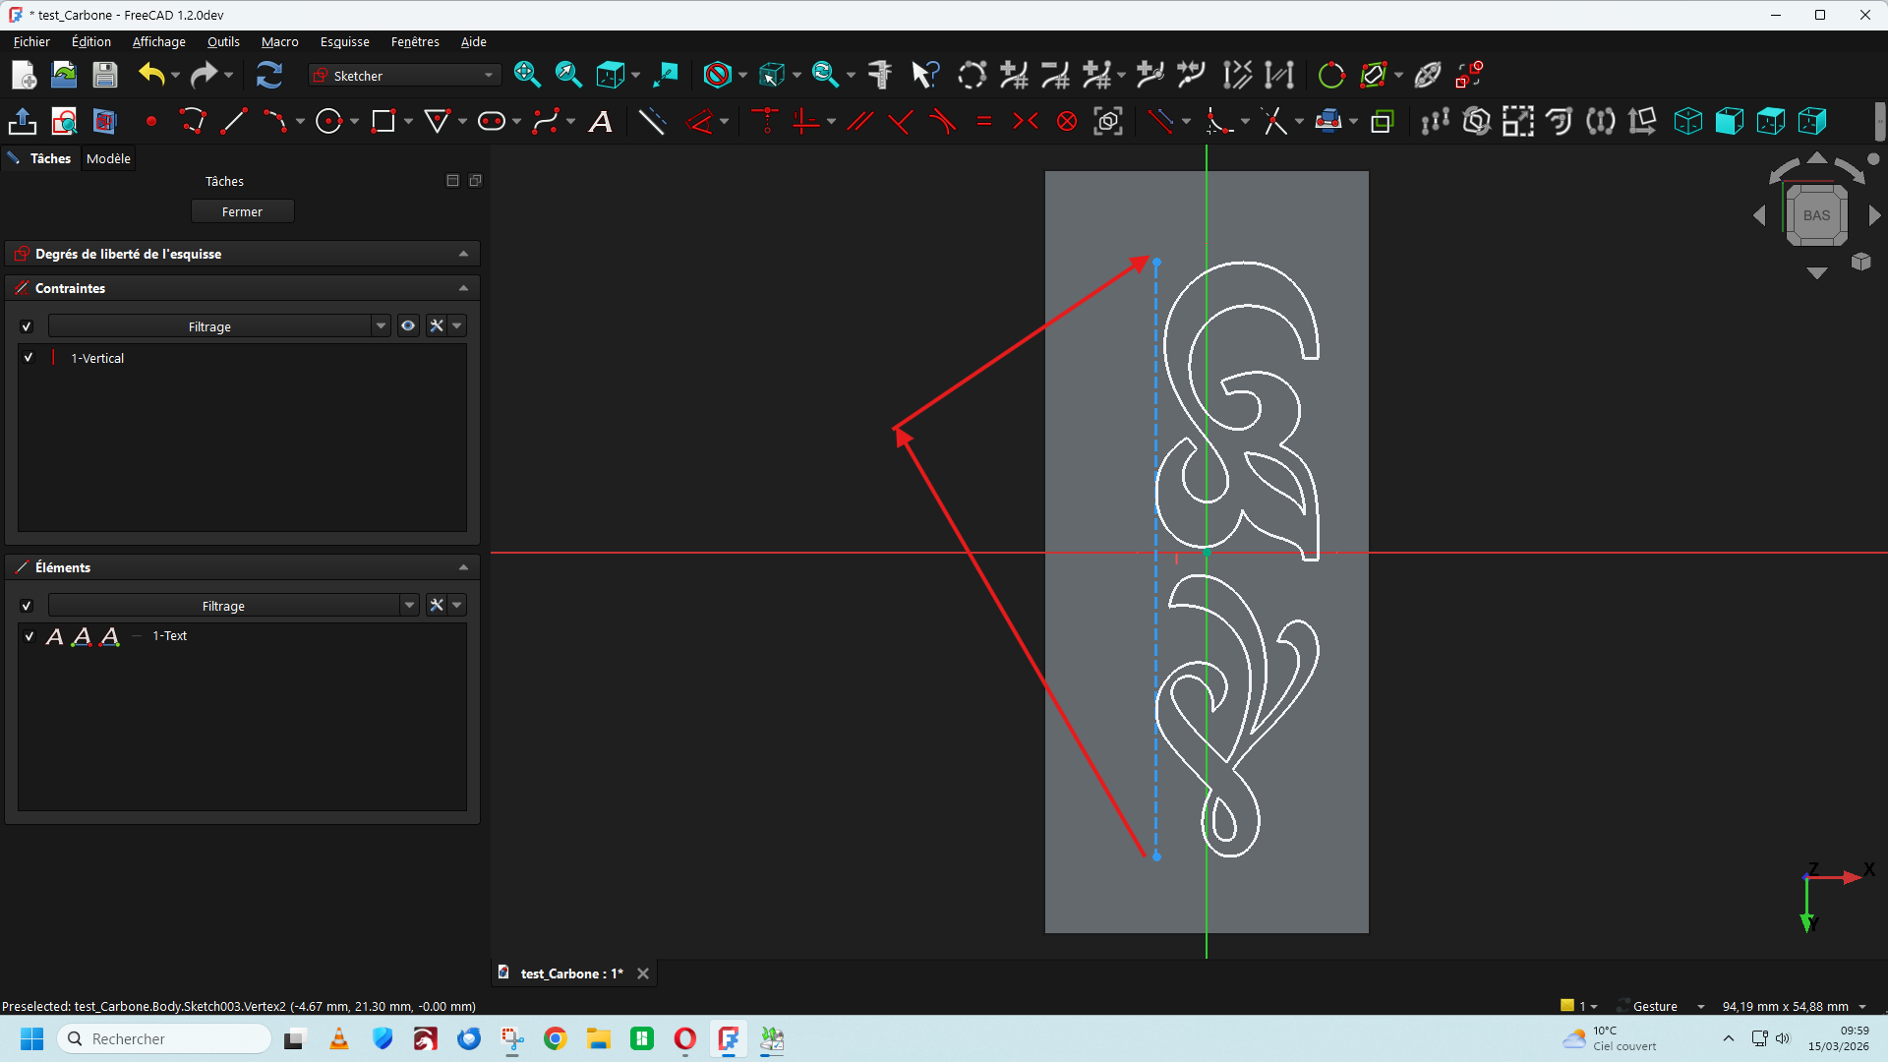Click the create line tool

(x=233, y=121)
